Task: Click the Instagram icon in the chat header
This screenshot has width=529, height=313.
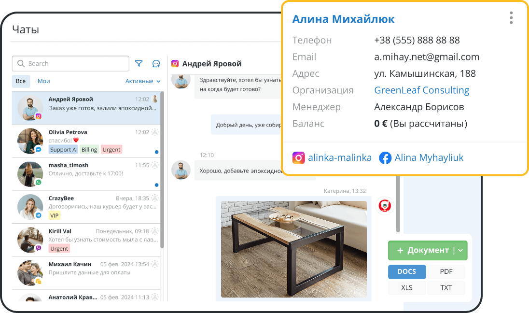Action: click(175, 64)
